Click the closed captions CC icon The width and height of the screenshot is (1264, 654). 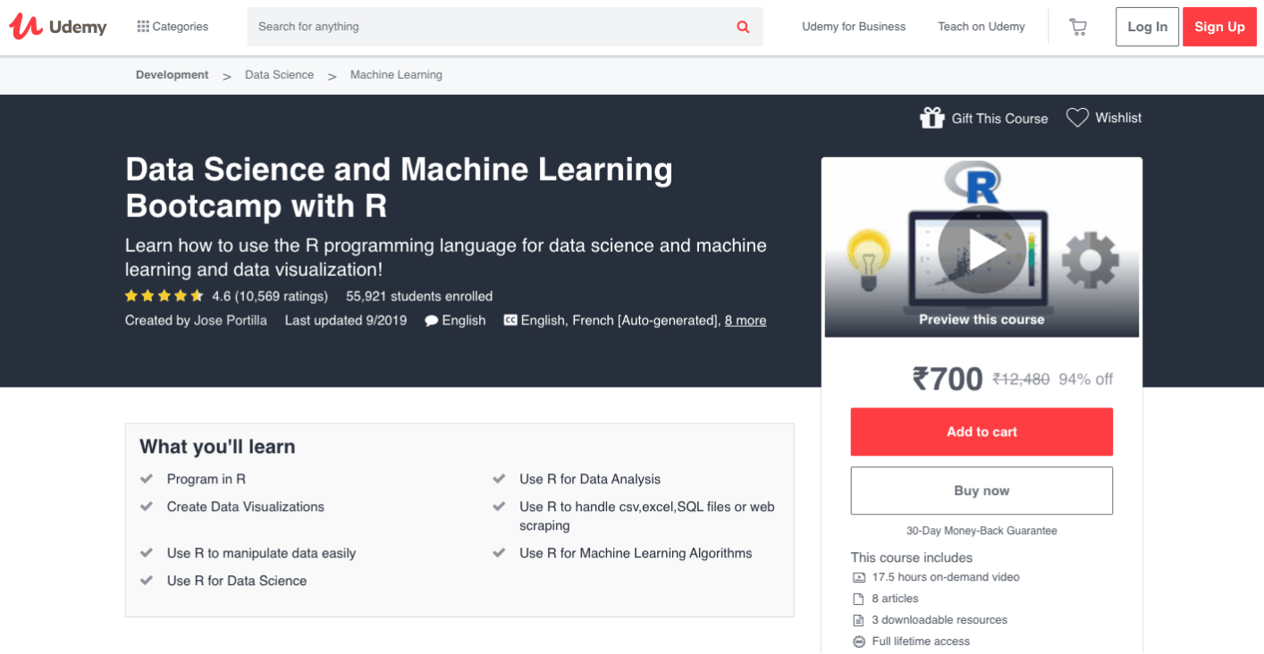coord(510,320)
